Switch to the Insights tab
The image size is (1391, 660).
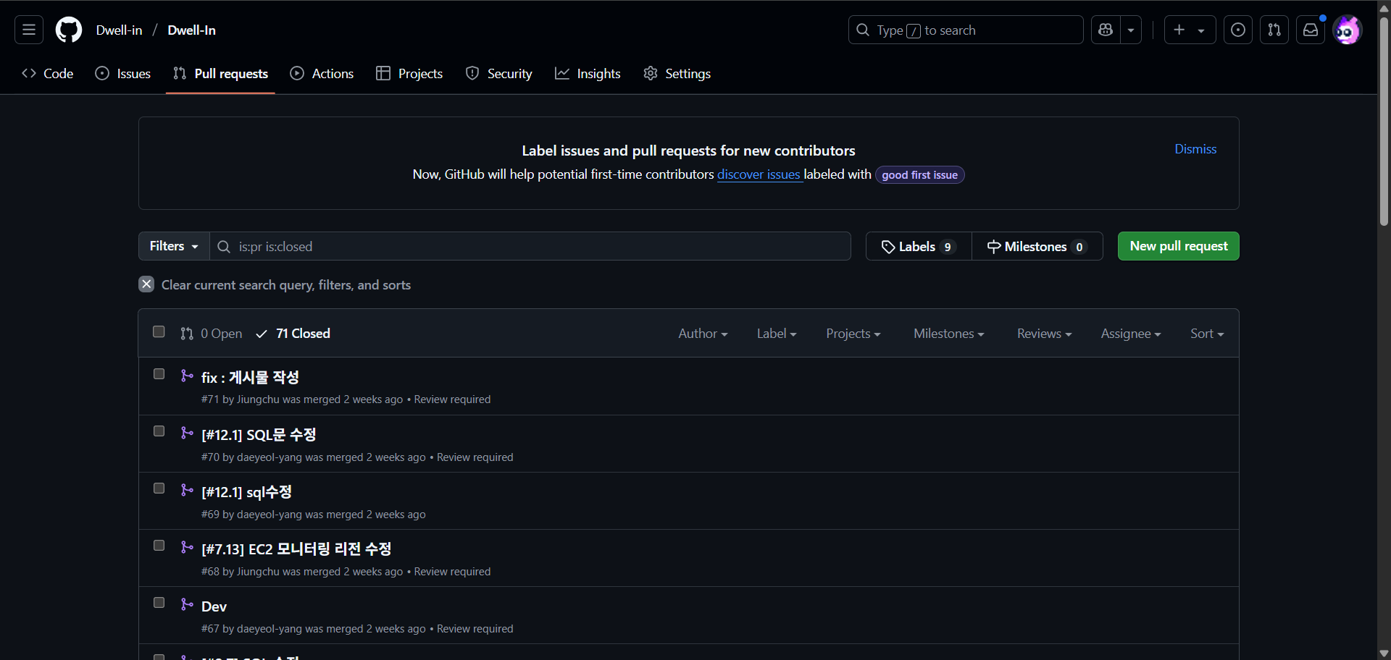tap(588, 73)
